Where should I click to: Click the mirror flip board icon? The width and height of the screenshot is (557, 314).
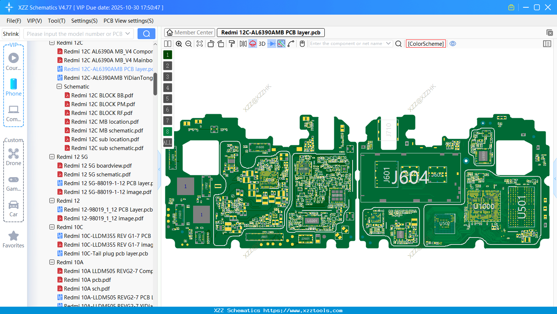(243, 44)
